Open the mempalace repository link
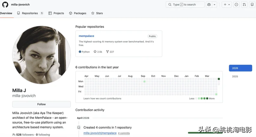This screenshot has height=137, width=256. pyautogui.click(x=86, y=36)
